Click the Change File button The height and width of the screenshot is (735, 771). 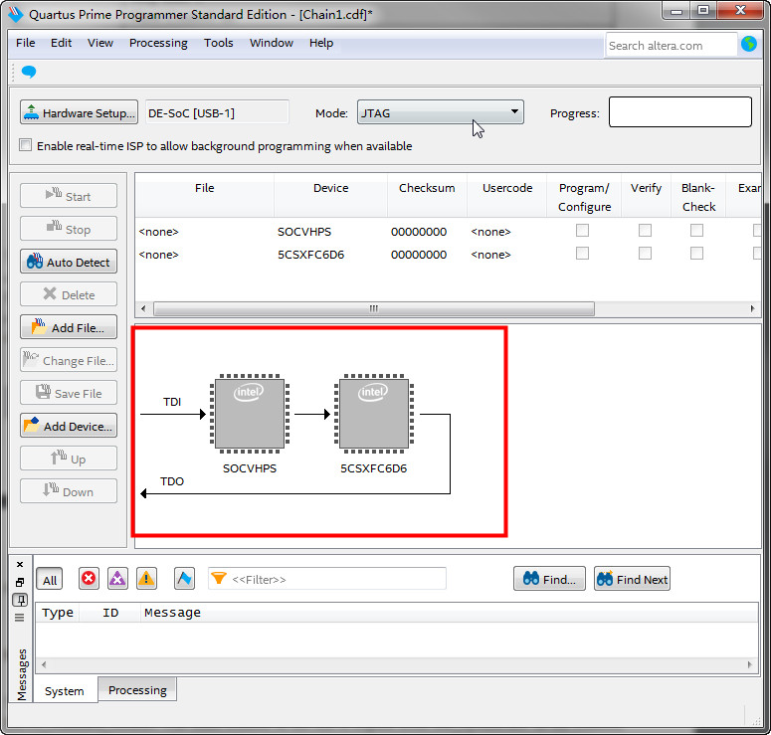pos(69,360)
